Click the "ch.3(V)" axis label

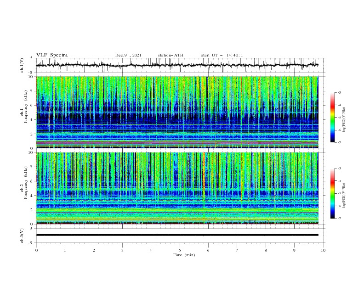click(22, 236)
